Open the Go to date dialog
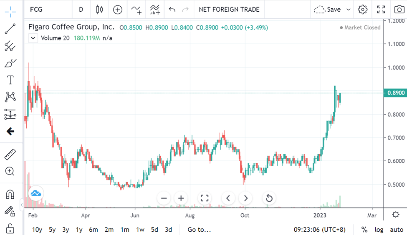The image size is (407, 235). [200, 230]
